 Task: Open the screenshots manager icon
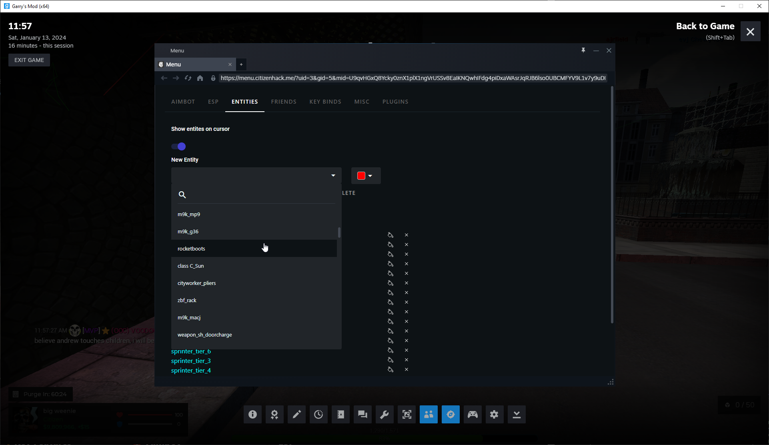407,415
